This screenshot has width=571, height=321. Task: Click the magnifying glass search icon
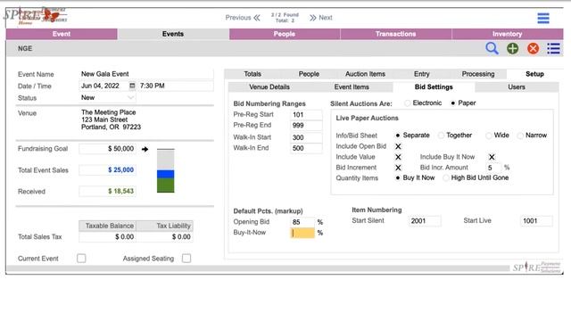pos(492,48)
